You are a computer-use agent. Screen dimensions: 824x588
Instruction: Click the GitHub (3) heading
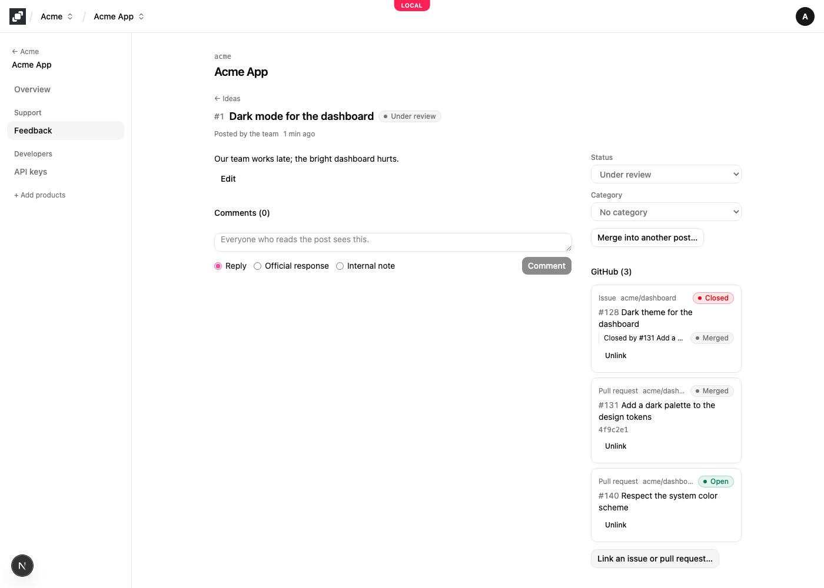[611, 272]
